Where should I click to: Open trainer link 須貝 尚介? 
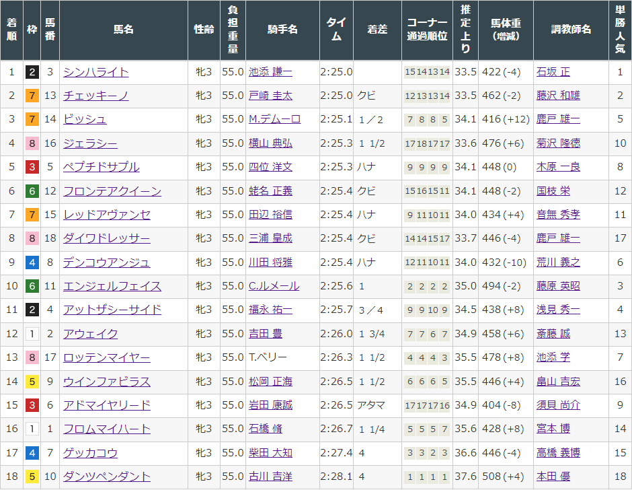pos(558,405)
